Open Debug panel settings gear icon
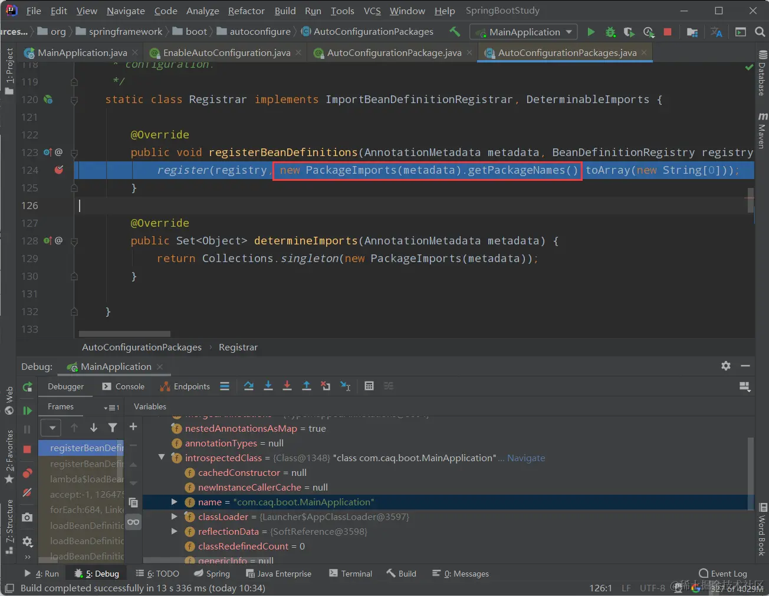769x596 pixels. tap(726, 366)
